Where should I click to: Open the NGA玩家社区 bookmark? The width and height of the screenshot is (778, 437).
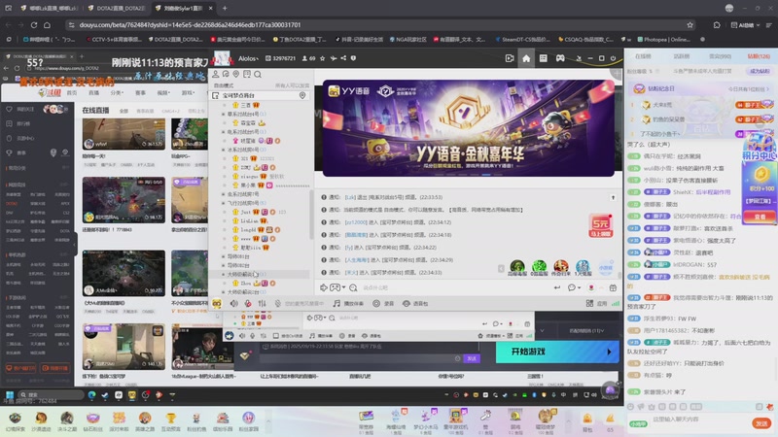[407, 39]
